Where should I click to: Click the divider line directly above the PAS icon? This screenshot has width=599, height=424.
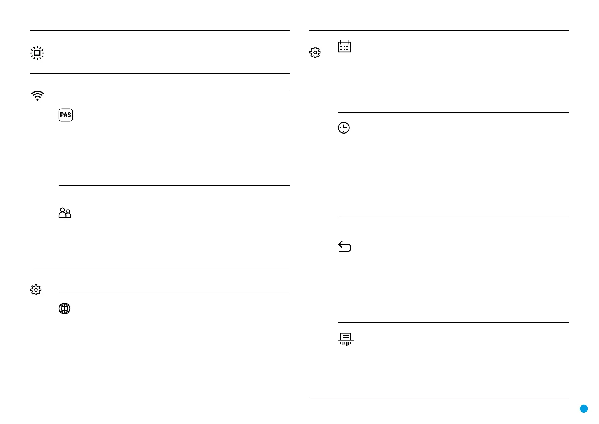[x=174, y=91]
